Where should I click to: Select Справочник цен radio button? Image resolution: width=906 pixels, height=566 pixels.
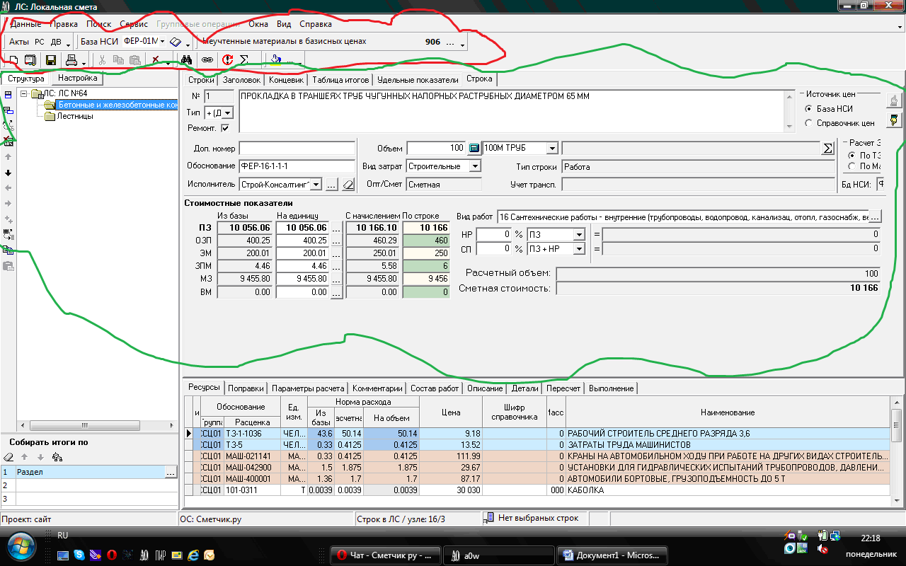tap(809, 123)
